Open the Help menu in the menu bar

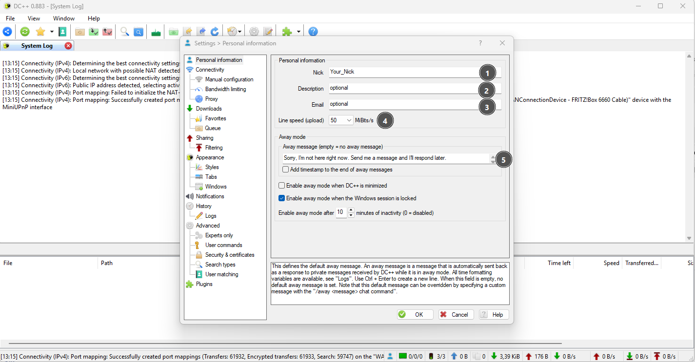coord(94,19)
